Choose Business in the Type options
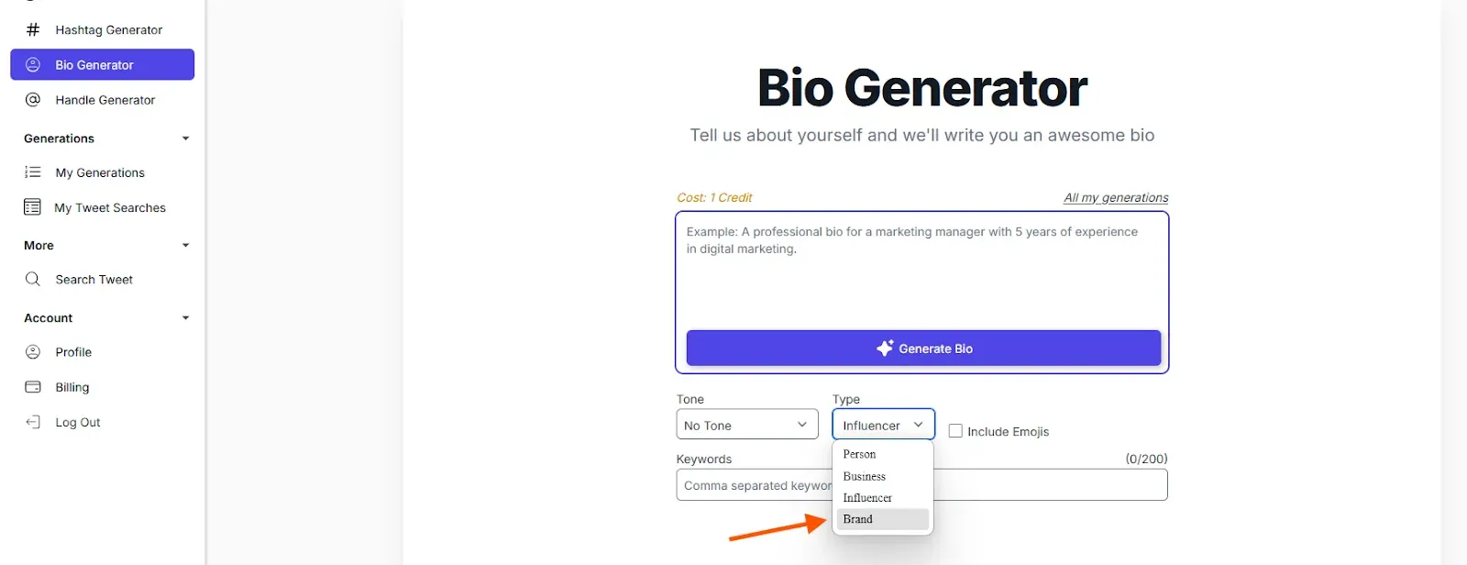Viewport: 1467px width, 565px height. 863,475
